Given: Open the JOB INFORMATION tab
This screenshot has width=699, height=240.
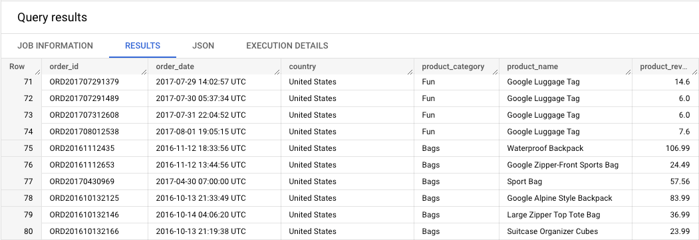Looking at the screenshot, I should [55, 45].
